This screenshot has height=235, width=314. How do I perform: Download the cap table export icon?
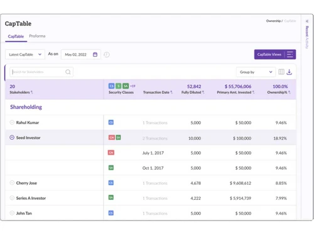click(x=290, y=72)
